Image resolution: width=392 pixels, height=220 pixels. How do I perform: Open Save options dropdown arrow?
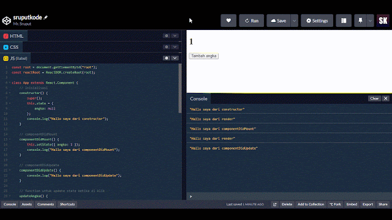[294, 21]
